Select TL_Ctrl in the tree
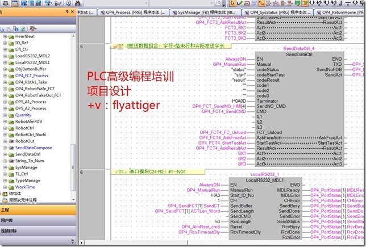Screen dimensions: 366x247 point(22,174)
